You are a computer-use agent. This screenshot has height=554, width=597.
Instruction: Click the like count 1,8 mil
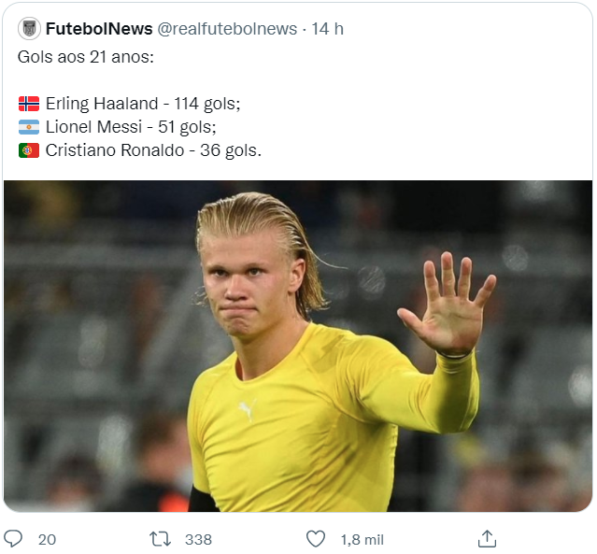click(362, 539)
